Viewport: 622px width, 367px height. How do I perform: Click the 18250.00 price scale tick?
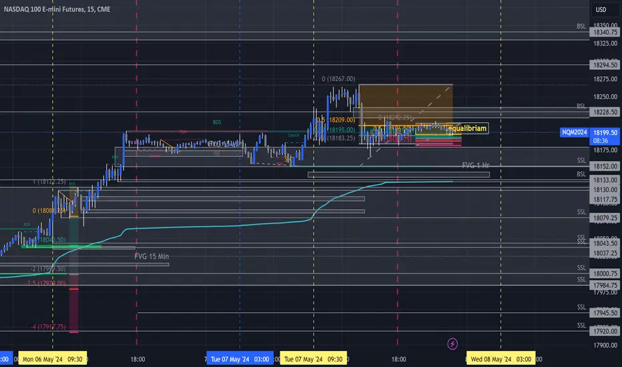[605, 97]
